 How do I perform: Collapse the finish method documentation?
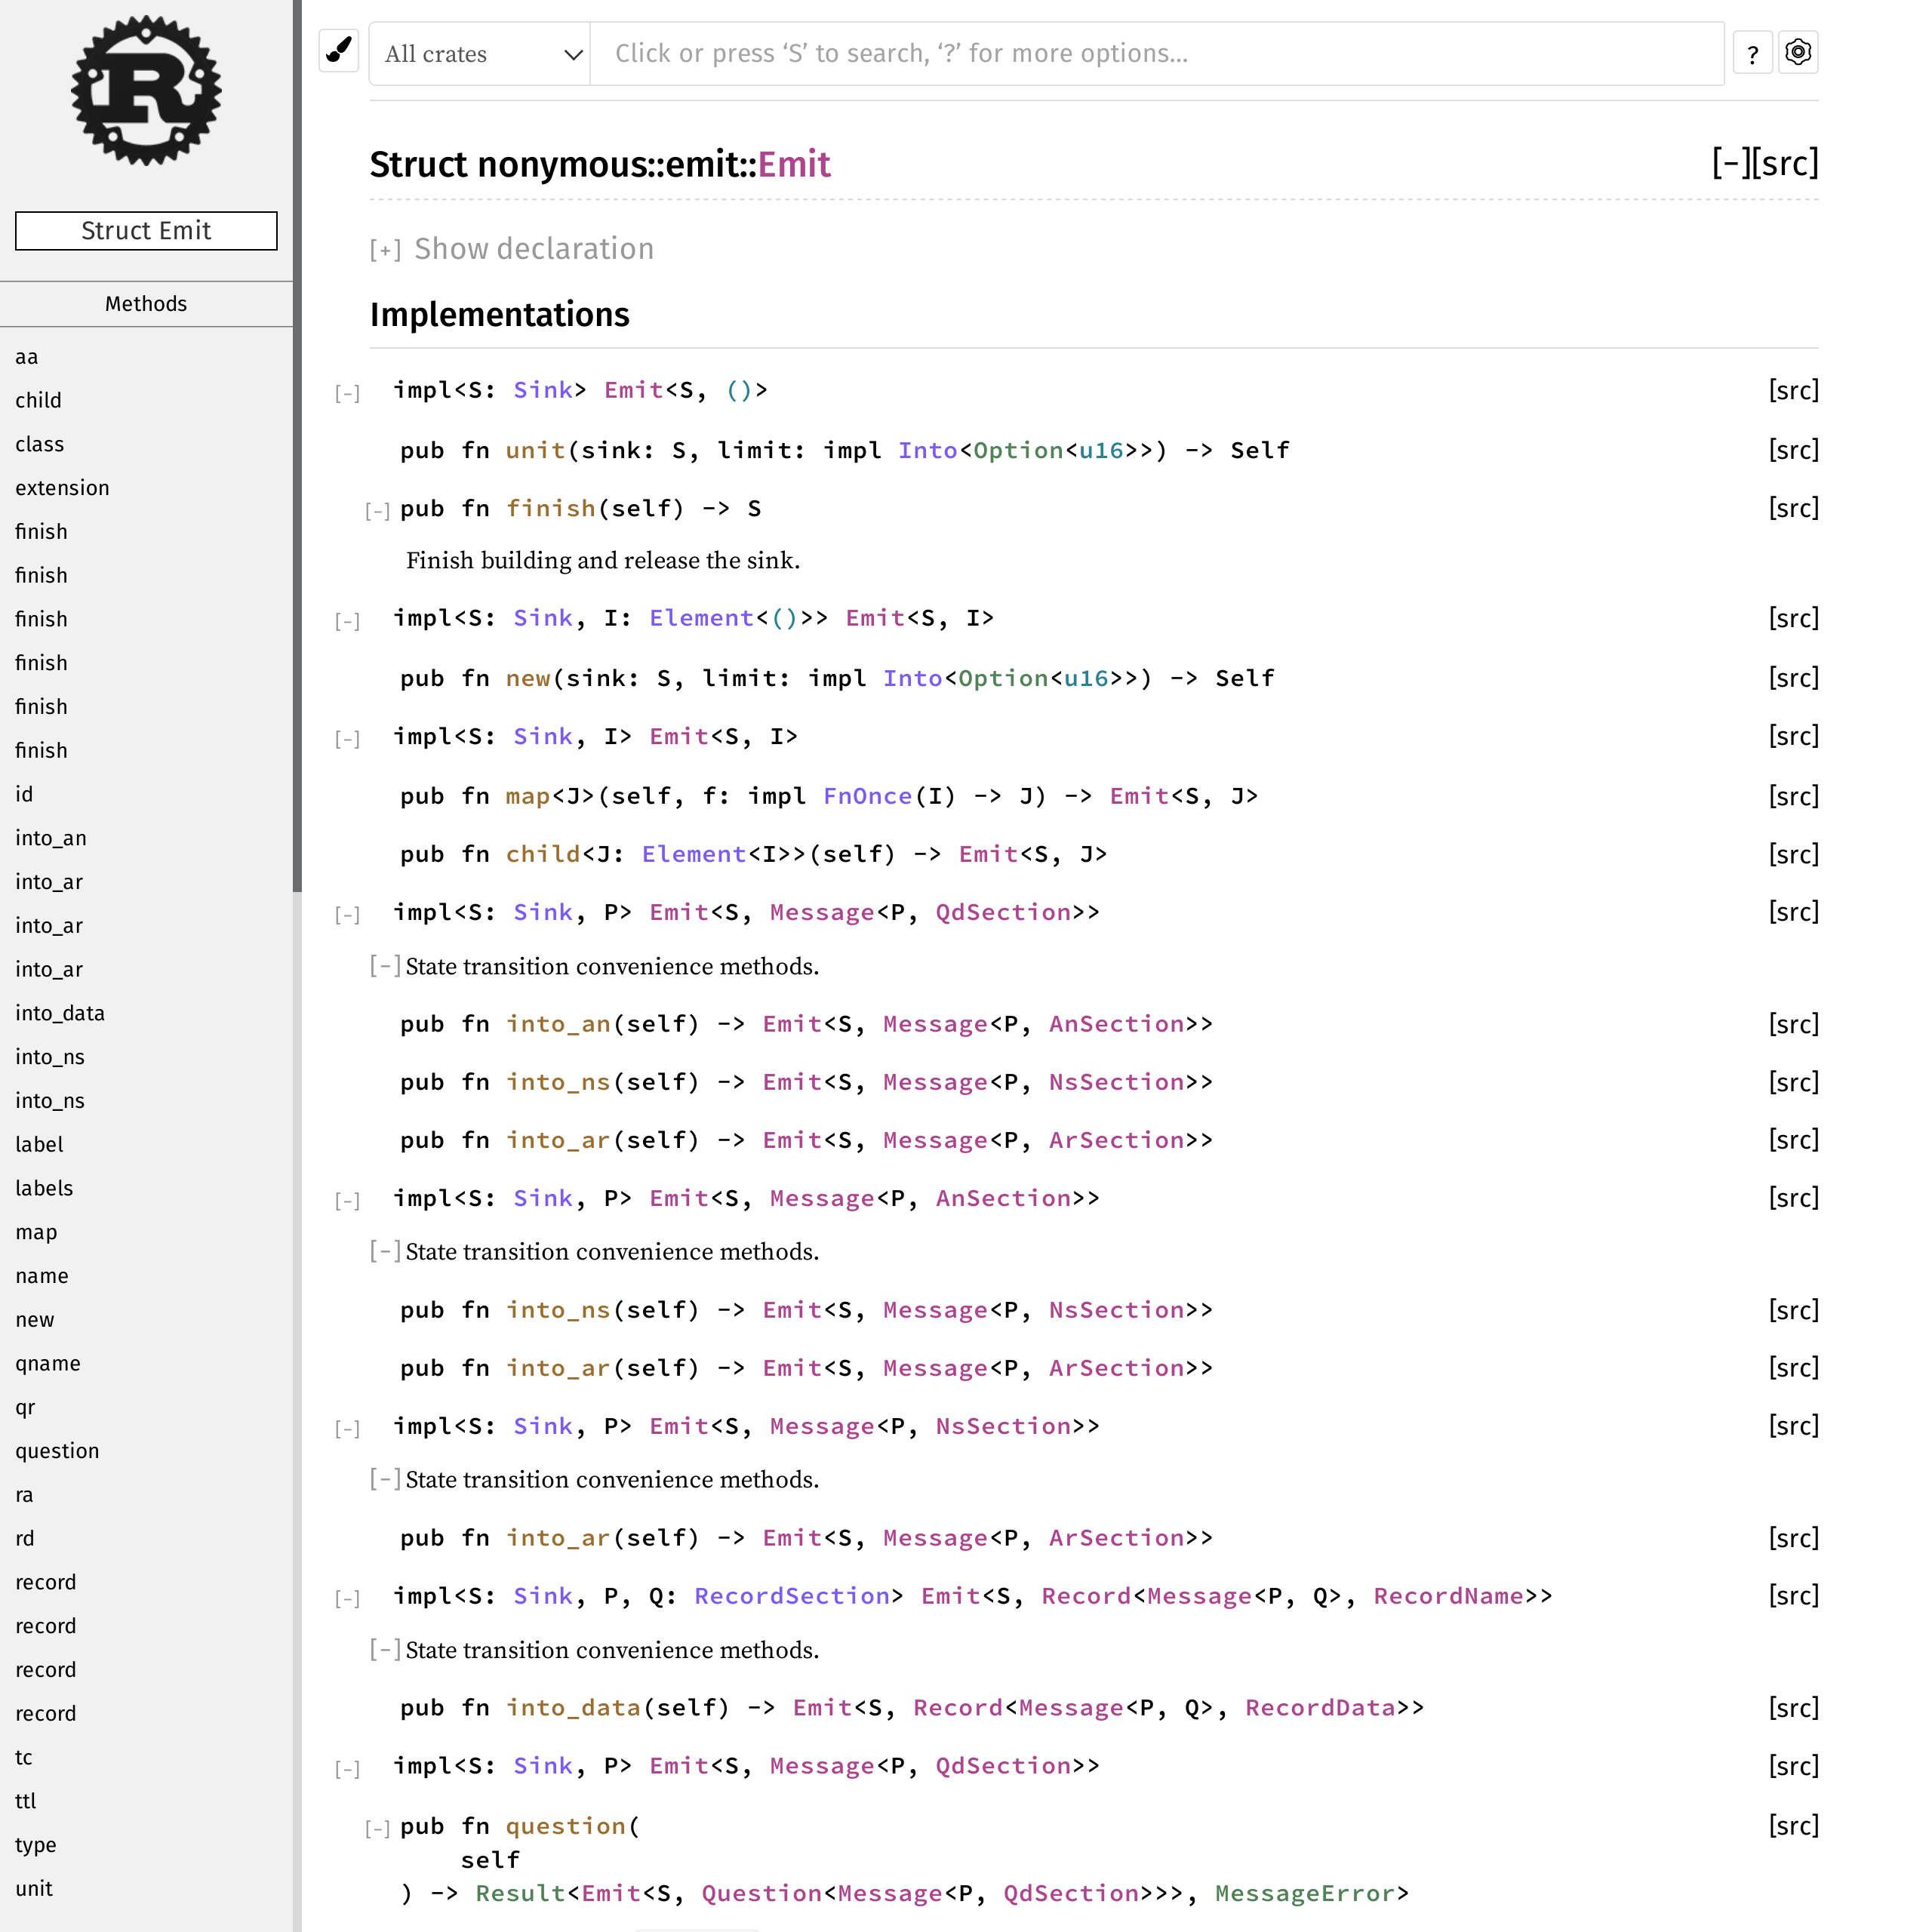click(378, 511)
